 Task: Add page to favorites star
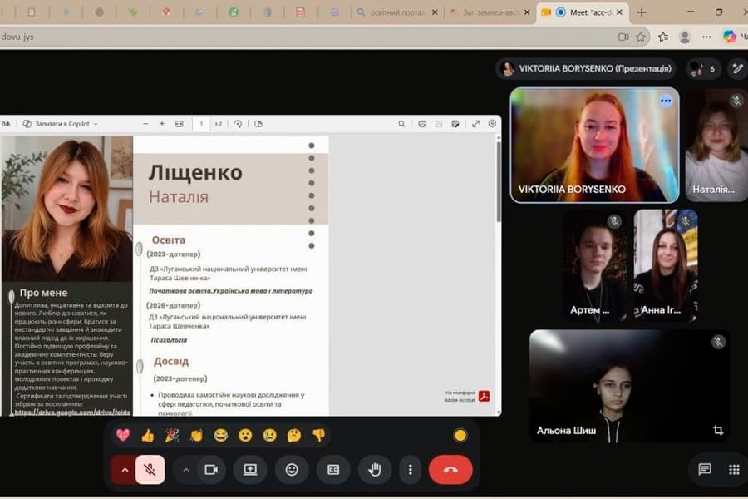coord(641,37)
